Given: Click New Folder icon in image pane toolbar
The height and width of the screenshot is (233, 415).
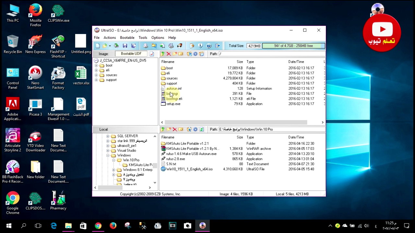Looking at the screenshot, I should click(175, 54).
